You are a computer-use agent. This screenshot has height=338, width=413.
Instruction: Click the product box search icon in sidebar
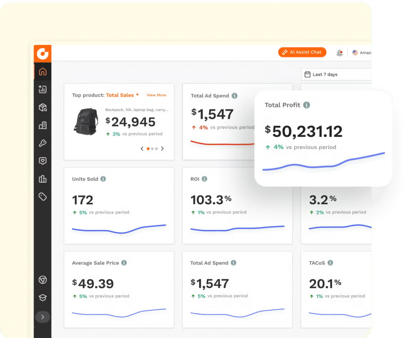42,107
